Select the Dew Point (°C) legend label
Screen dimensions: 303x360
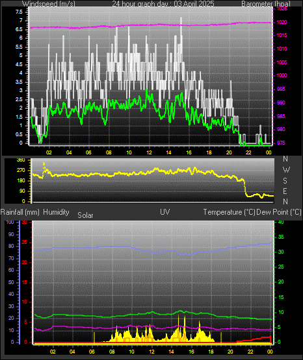pyautogui.click(x=279, y=212)
